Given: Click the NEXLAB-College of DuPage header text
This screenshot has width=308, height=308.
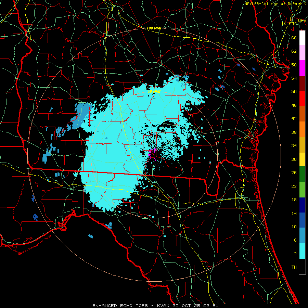Looking at the screenshot, I should [x=274, y=4].
